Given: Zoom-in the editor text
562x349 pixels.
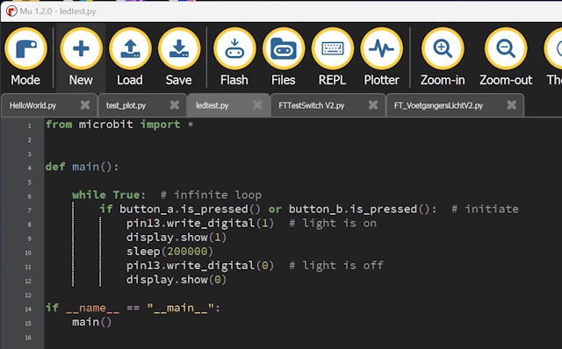Looking at the screenshot, I should (x=443, y=56).
